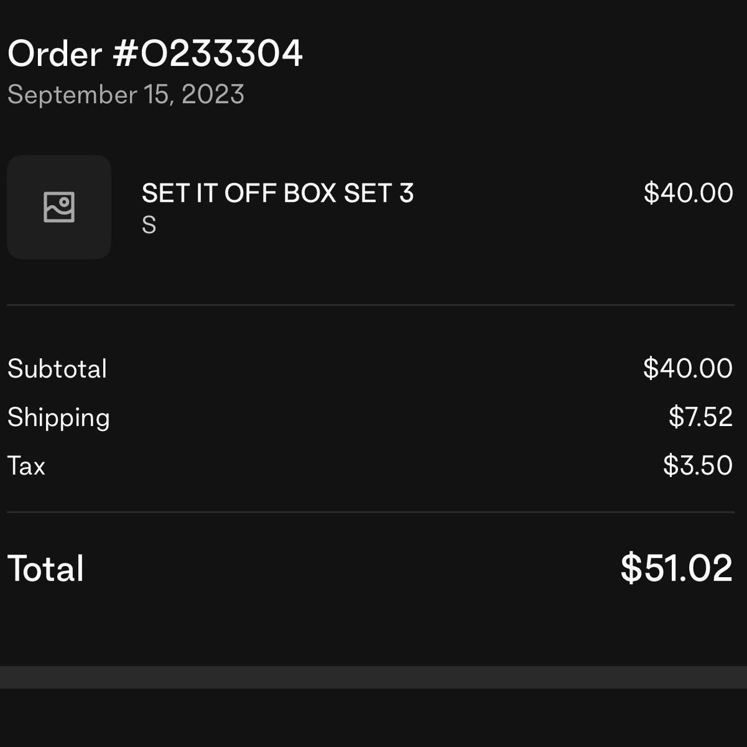The height and width of the screenshot is (747, 747).
Task: Click the gray separator bar at the bottom
Action: tap(373, 677)
